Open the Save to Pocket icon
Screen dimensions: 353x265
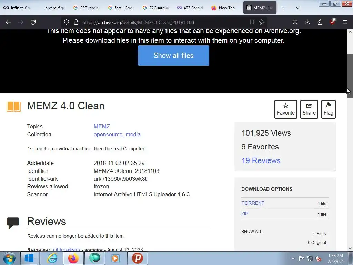click(295, 22)
